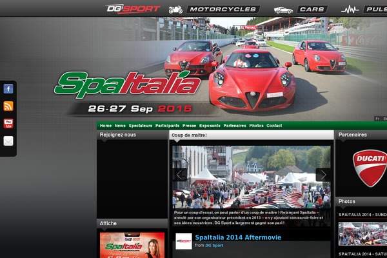Click the Ducati partner logo

(370, 168)
